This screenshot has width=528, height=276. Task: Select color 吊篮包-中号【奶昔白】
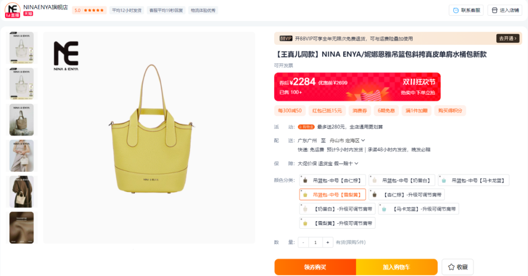pos(402,180)
